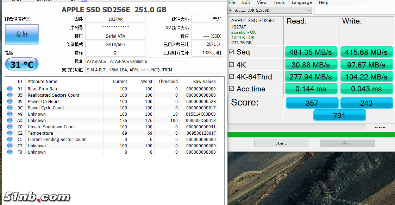
Task: Click the read access time 0.144 ms
Action: coord(311,89)
